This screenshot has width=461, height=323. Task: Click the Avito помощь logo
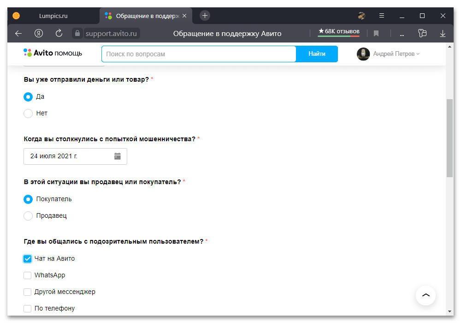pos(53,53)
